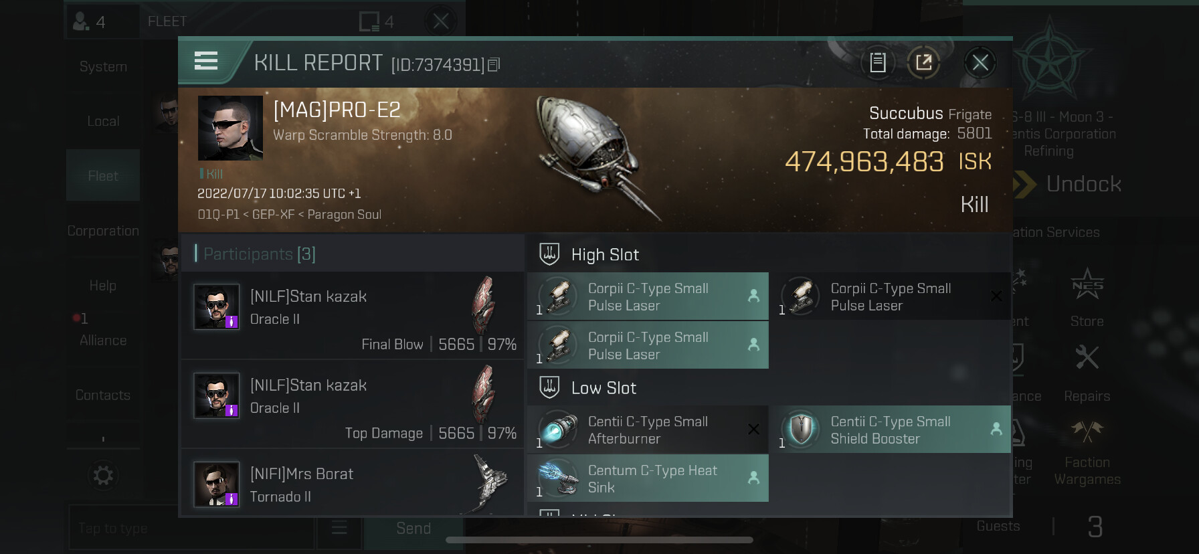
Task: Switch to the Local chat tab
Action: click(103, 121)
